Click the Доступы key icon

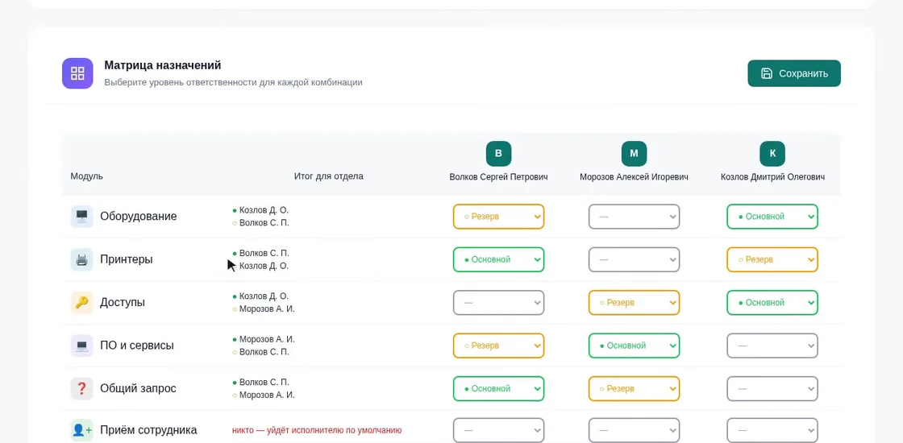point(81,303)
